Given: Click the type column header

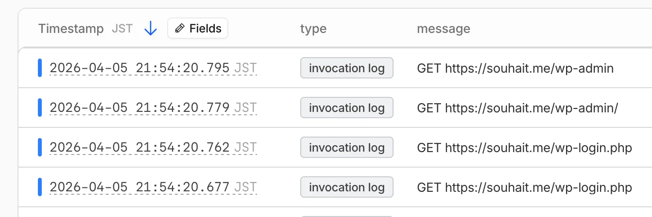Looking at the screenshot, I should click(313, 29).
